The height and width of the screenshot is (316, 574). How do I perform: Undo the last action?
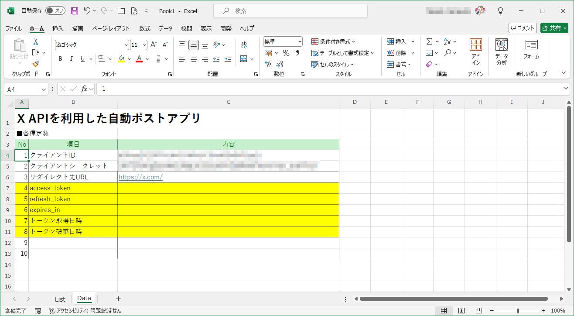tap(87, 11)
